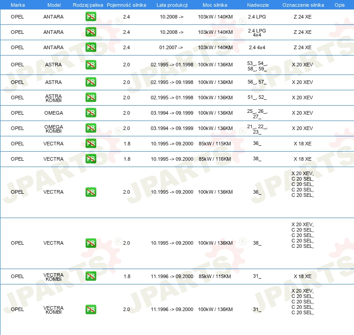This screenshot has height=335, width=354.
Task: Click the Rodzaj paliwa column header
Action: (x=88, y=5)
